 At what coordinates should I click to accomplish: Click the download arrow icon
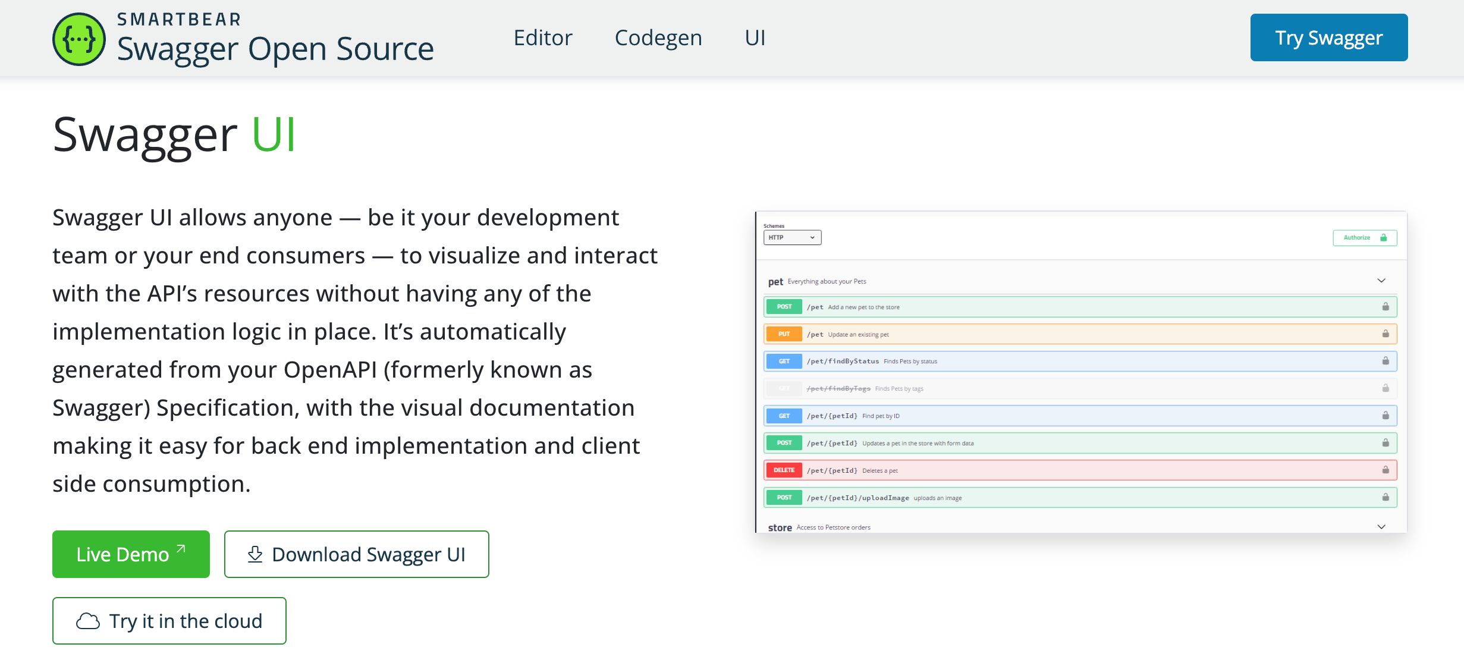click(x=255, y=554)
